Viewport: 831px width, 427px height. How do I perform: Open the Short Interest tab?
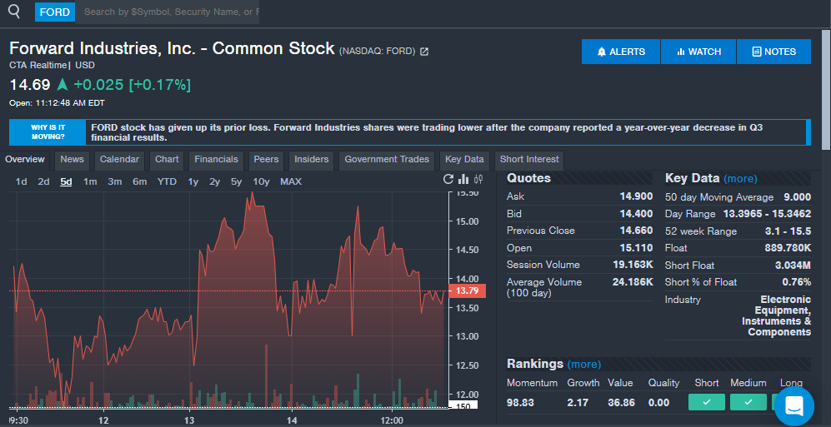[x=529, y=159]
